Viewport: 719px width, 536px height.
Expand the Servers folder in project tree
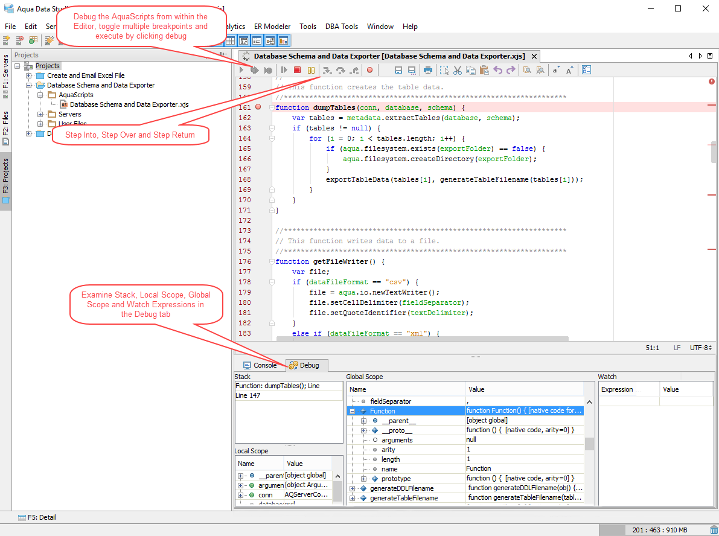(x=40, y=114)
